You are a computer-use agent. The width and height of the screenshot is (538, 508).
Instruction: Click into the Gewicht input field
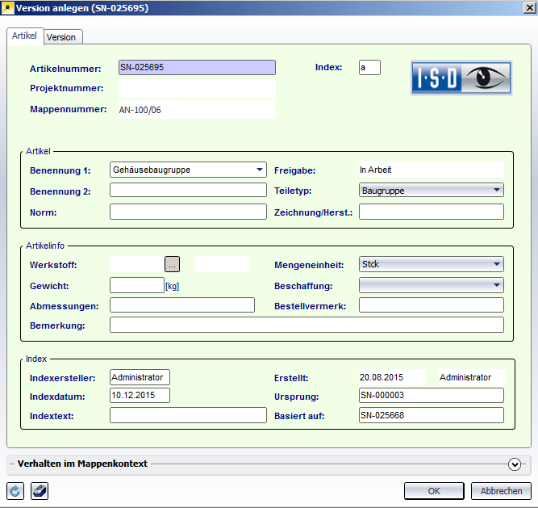[136, 284]
